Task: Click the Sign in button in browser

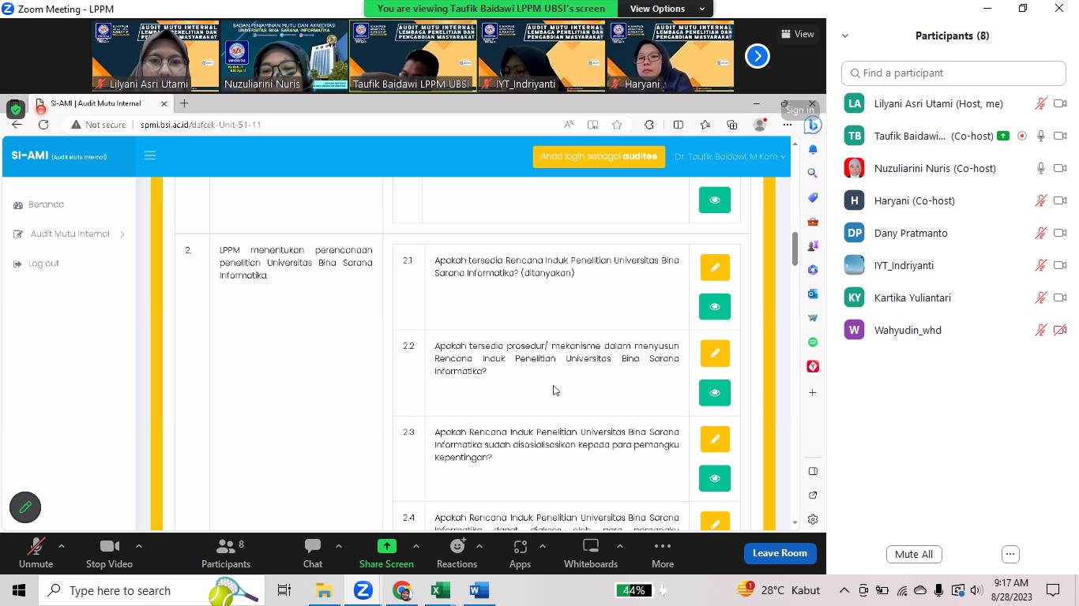Action: coord(799,110)
